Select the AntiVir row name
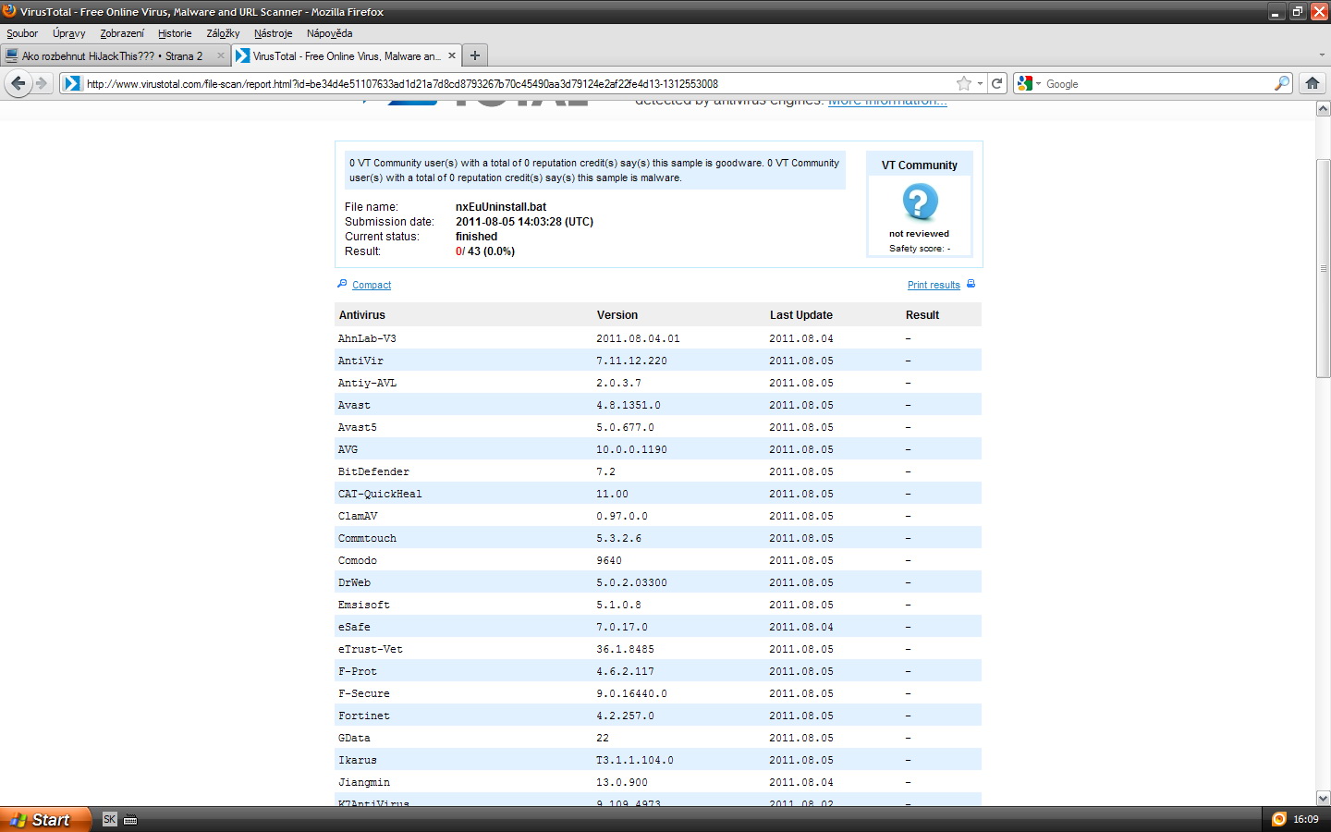 pyautogui.click(x=360, y=361)
